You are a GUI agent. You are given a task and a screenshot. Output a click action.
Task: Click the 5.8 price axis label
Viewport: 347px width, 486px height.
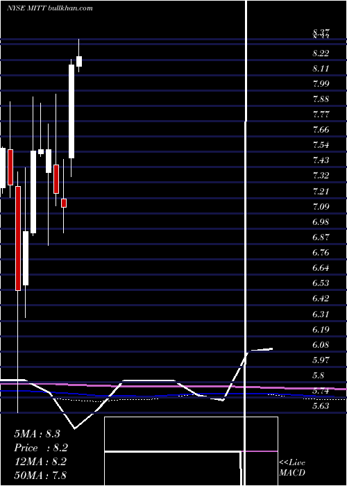pyautogui.click(x=318, y=376)
